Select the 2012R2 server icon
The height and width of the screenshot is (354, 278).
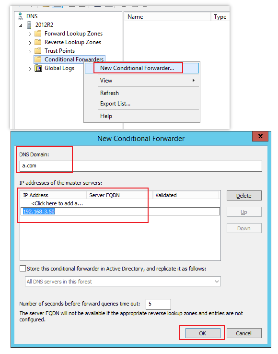click(29, 25)
